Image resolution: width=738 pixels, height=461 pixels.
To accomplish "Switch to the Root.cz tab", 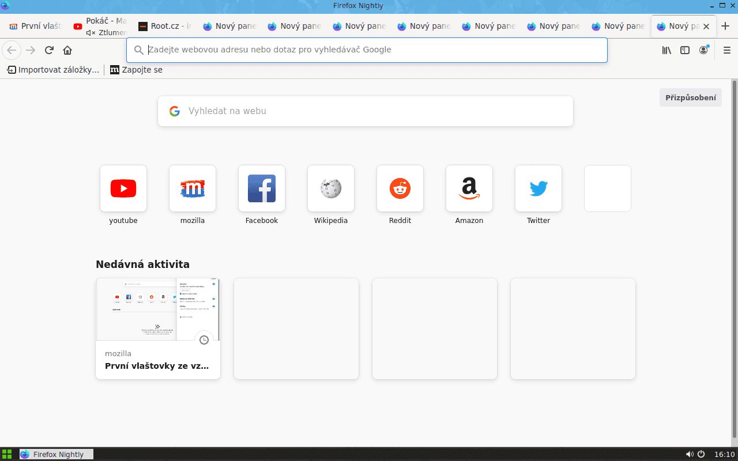I will point(165,26).
